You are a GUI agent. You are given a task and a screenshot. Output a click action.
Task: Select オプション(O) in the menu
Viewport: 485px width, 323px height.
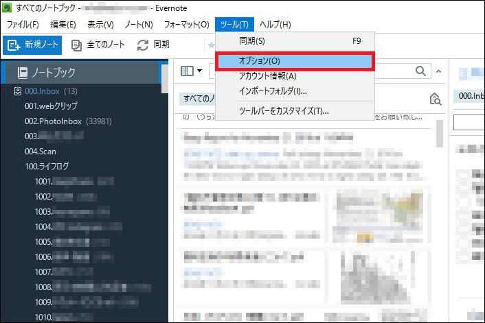click(x=295, y=61)
